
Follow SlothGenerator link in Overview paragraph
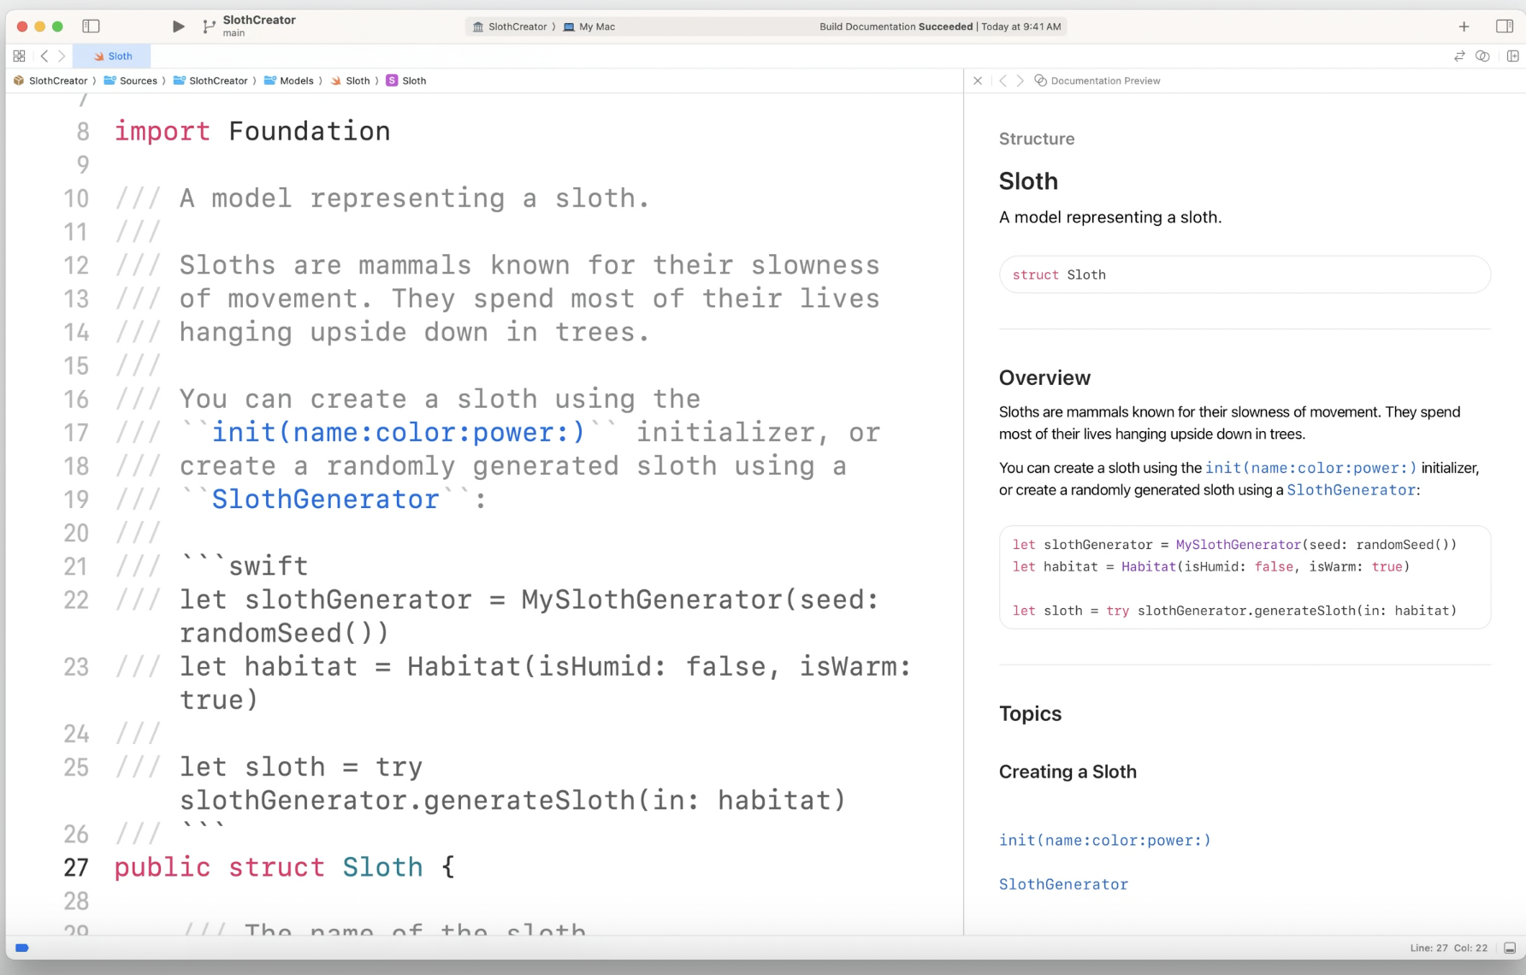click(x=1351, y=490)
